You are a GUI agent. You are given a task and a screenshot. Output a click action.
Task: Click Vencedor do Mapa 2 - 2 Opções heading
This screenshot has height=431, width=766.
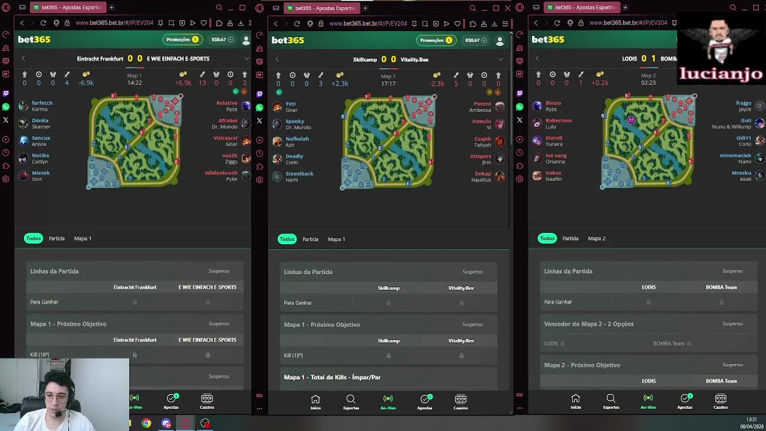589,324
